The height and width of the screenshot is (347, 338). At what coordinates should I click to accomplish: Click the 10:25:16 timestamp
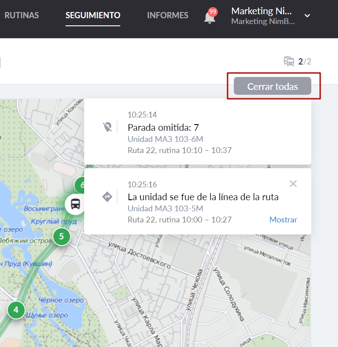[x=142, y=184]
